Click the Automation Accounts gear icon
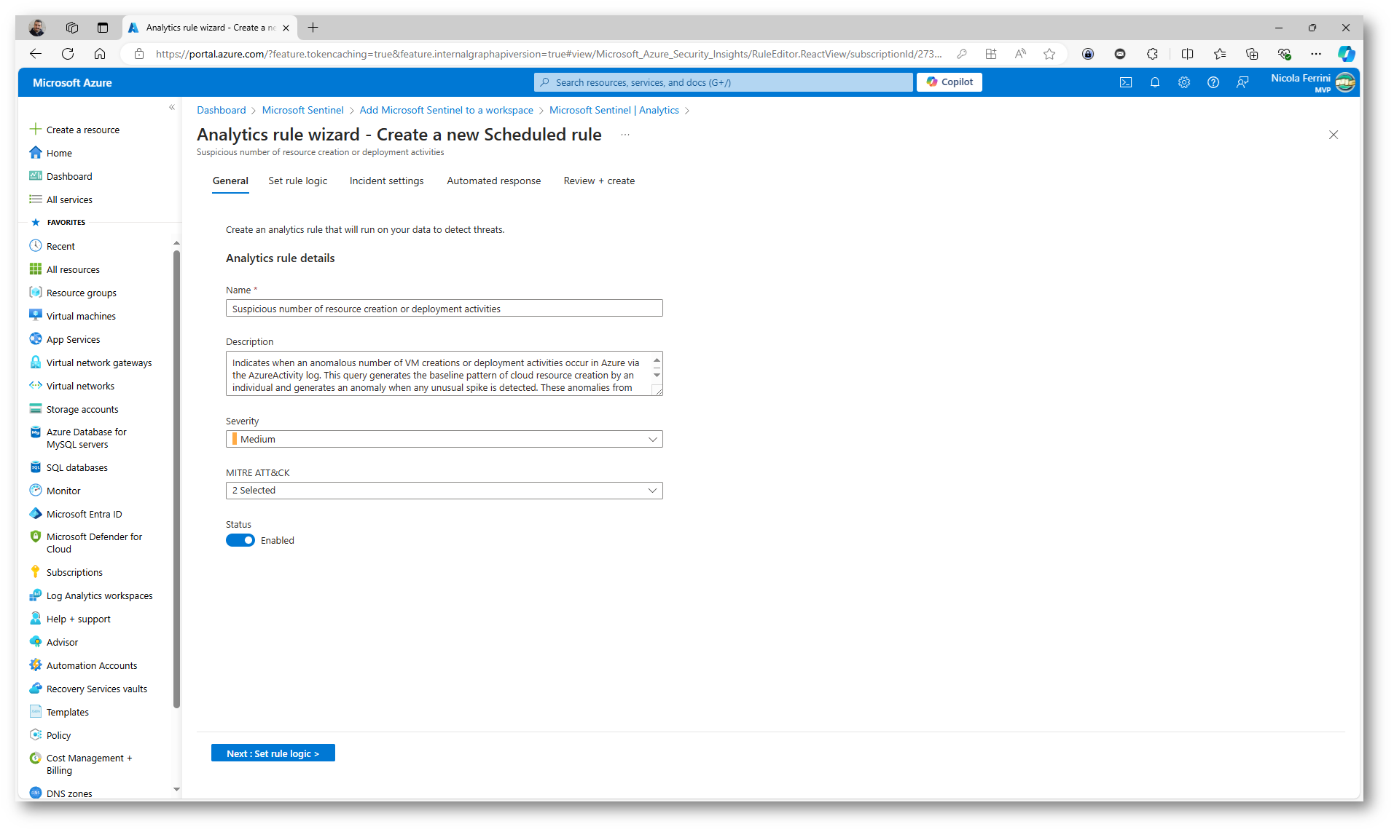Viewport: 1394px width, 832px height. pyautogui.click(x=35, y=665)
